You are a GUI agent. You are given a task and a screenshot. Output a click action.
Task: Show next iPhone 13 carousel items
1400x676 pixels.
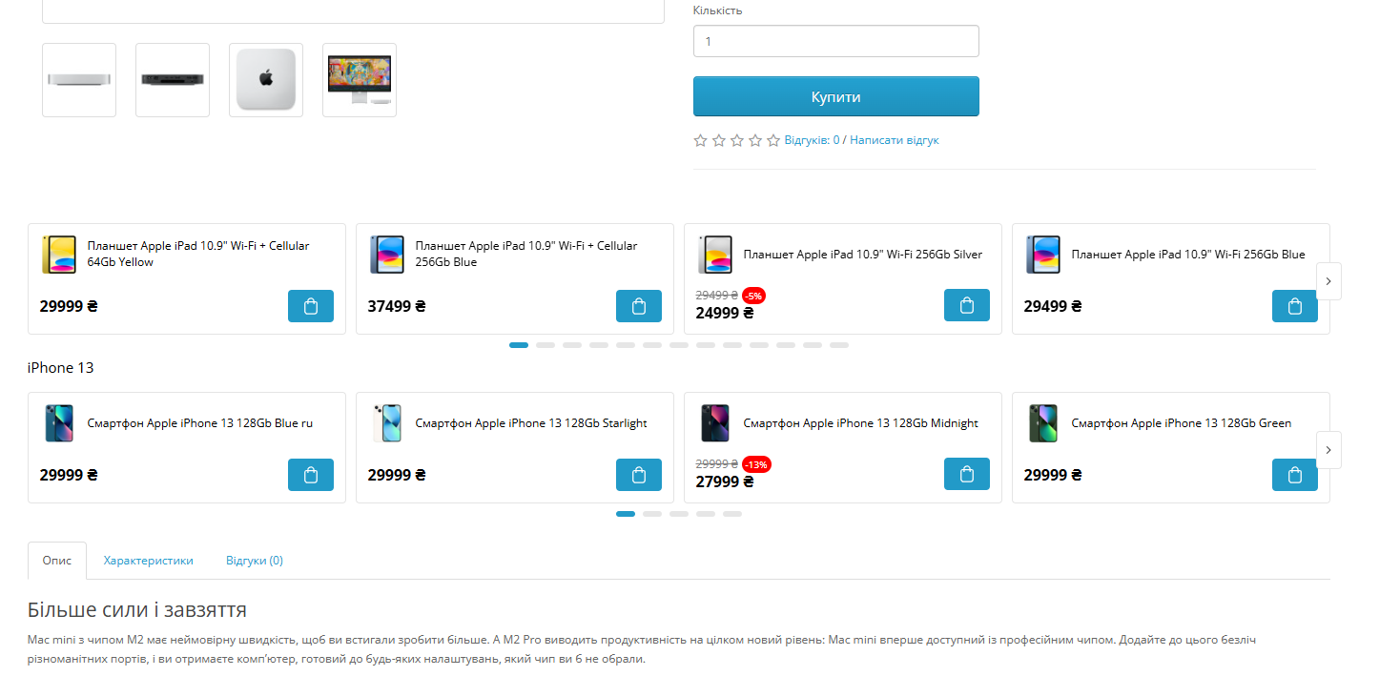(1328, 450)
